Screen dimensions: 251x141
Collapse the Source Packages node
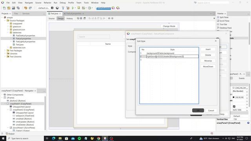coord(5,21)
